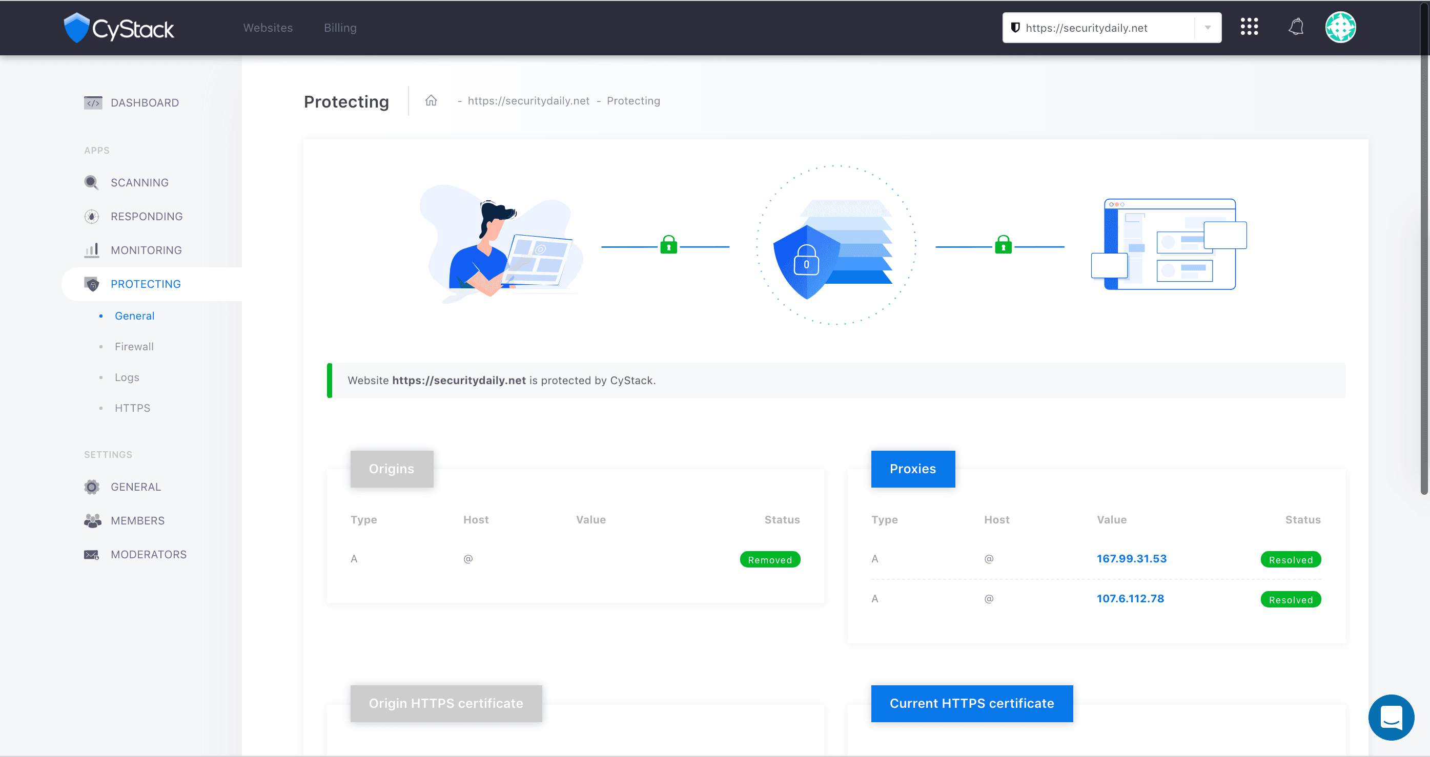This screenshot has width=1430, height=757.
Task: Click the Moderators envelope icon
Action: [x=92, y=555]
